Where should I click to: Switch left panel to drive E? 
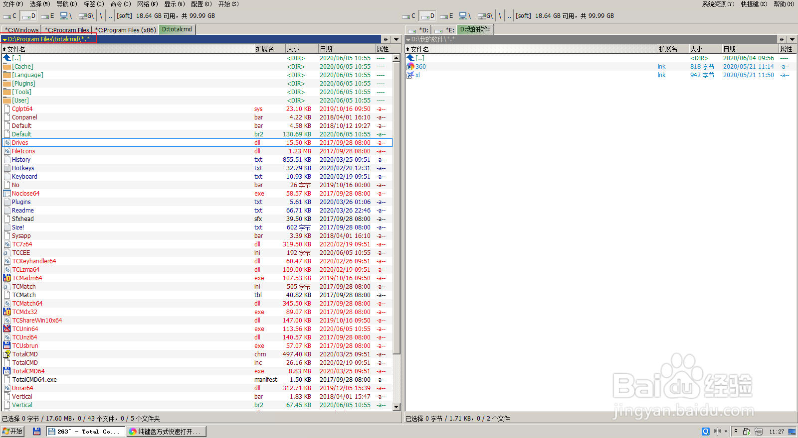click(x=48, y=16)
